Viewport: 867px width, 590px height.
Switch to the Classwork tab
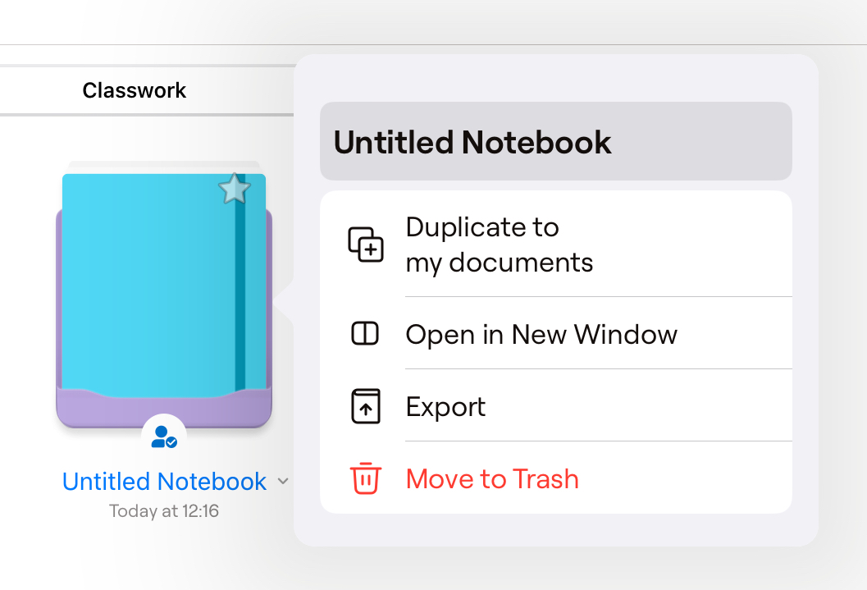point(135,90)
